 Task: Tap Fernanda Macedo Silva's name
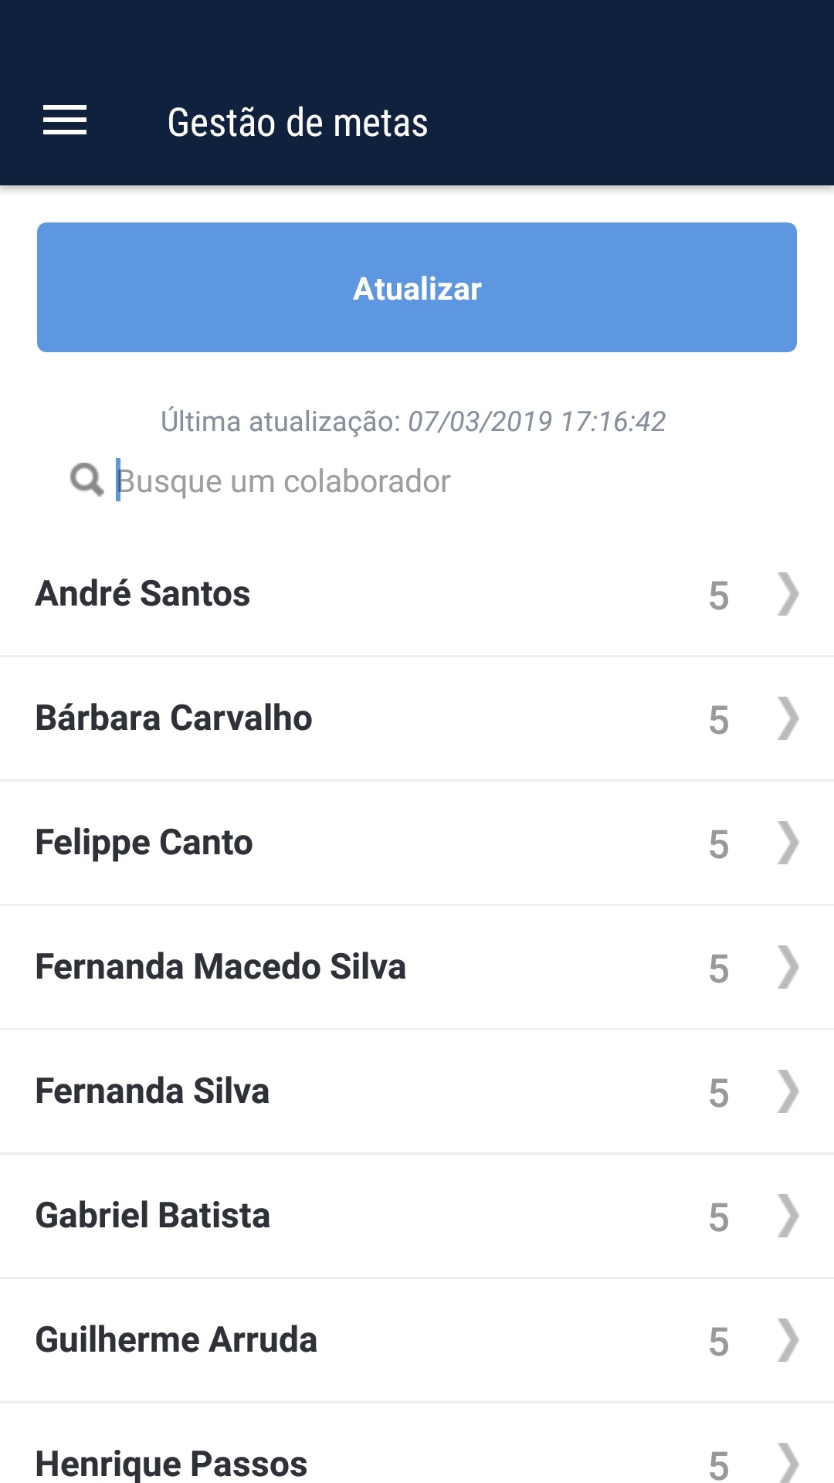221,967
